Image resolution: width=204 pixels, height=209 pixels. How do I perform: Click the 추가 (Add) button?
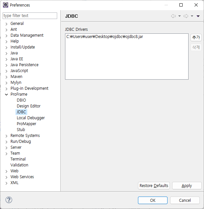(x=196, y=37)
